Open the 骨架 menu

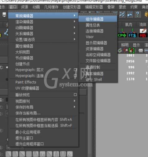click(x=111, y=7)
